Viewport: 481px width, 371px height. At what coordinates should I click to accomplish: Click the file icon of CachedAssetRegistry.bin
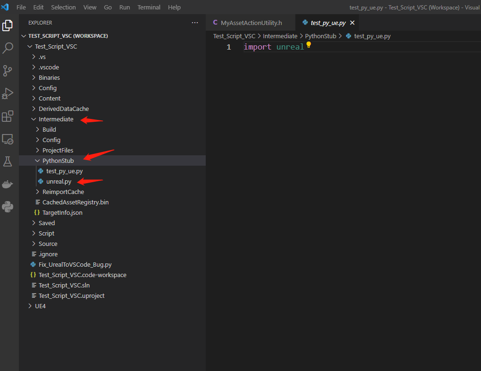point(38,202)
